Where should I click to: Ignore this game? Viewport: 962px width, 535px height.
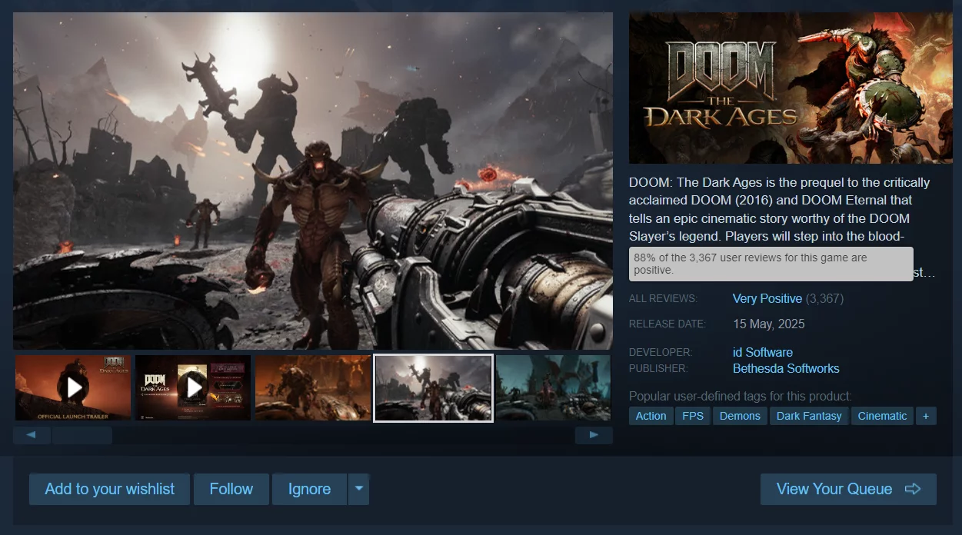tap(309, 489)
